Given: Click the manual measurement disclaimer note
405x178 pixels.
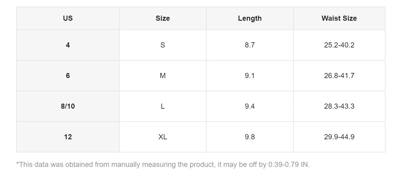Looking at the screenshot, I should point(163,164).
